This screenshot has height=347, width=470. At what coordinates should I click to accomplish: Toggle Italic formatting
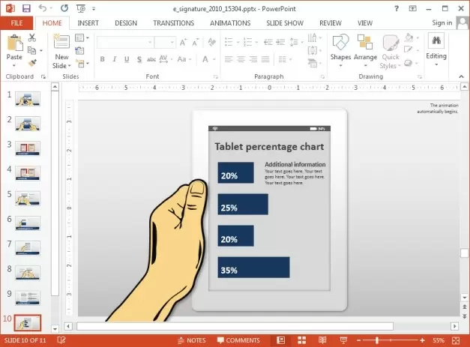(x=113, y=60)
